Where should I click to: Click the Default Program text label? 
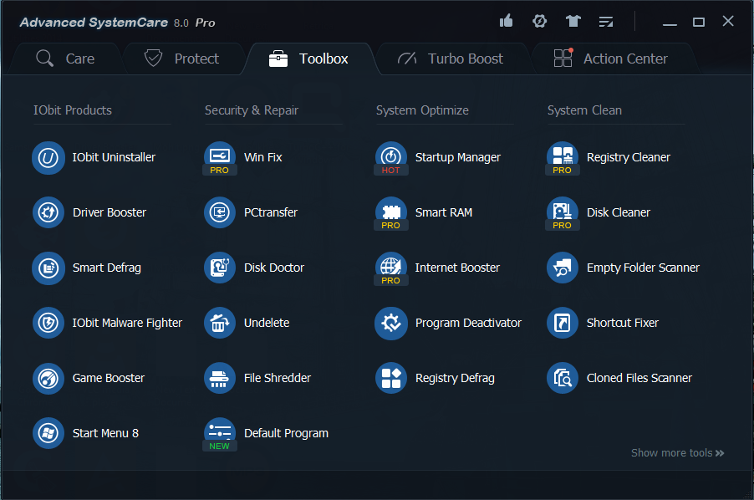click(x=286, y=433)
